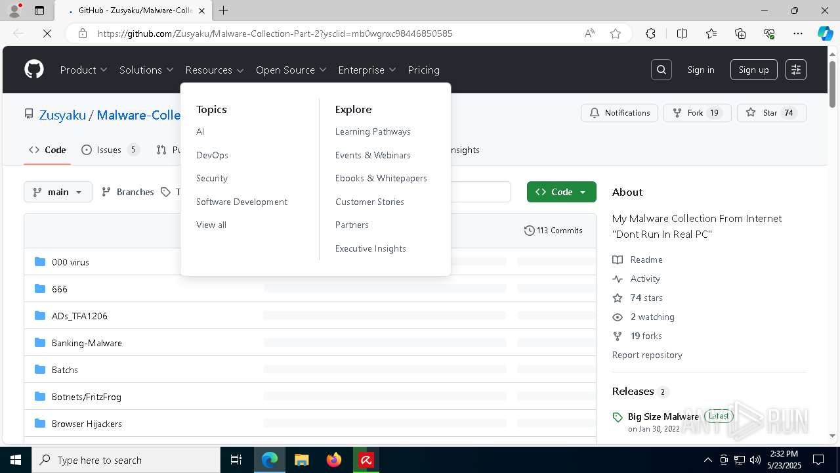The image size is (840, 473).
Task: Select Software Development under Topics
Action: point(241,202)
